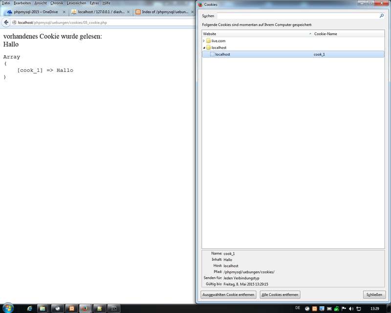Image resolution: width=391 pixels, height=313 pixels.
Task: Switch to the phpmysql-2015 – OneDrive tab
Action: pyautogui.click(x=36, y=12)
